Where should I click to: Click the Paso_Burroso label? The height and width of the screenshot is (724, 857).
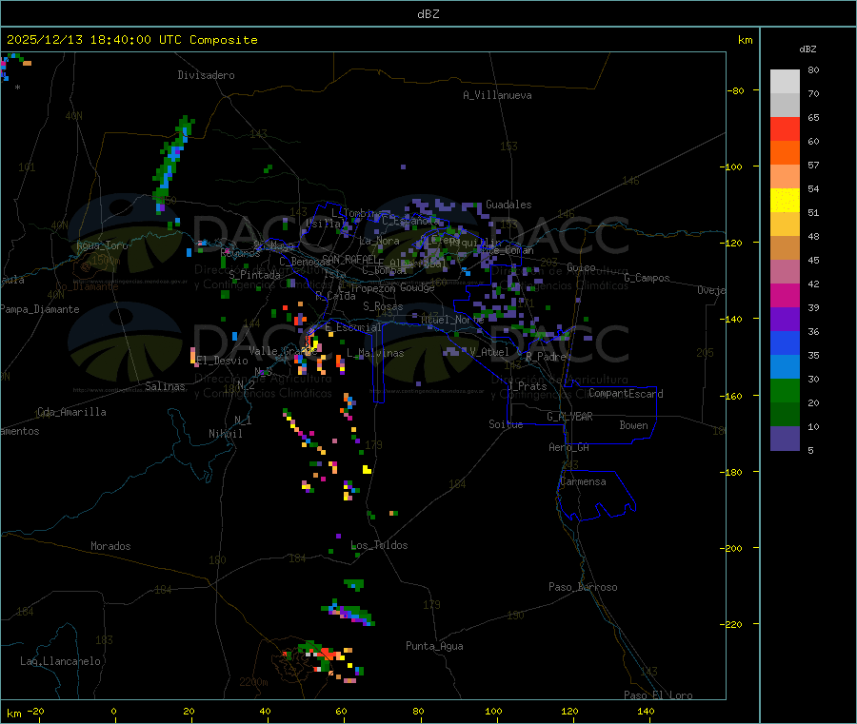[x=583, y=587]
